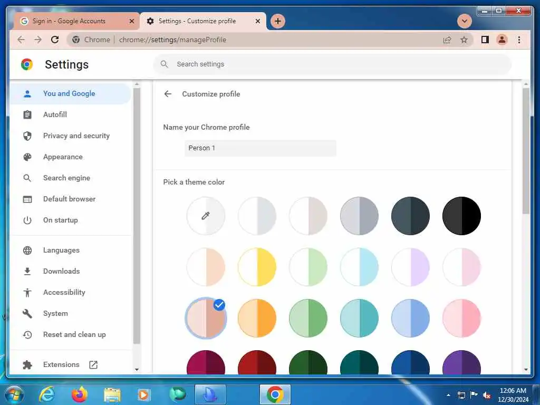Bookmark this page with the star icon
Screen dimensions: 540x405
pos(464,40)
